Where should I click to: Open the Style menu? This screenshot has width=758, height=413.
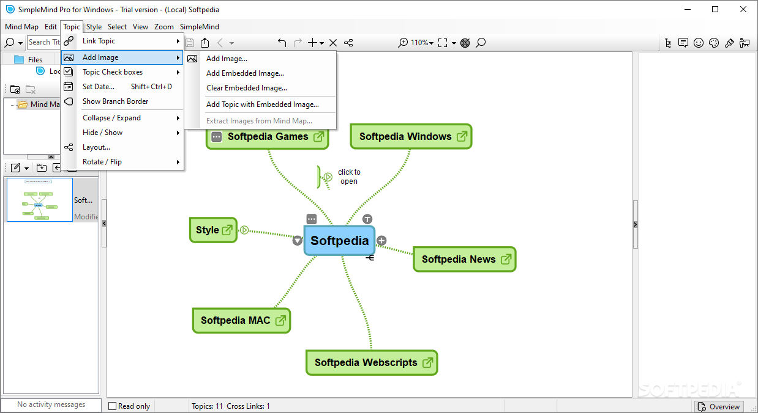94,27
